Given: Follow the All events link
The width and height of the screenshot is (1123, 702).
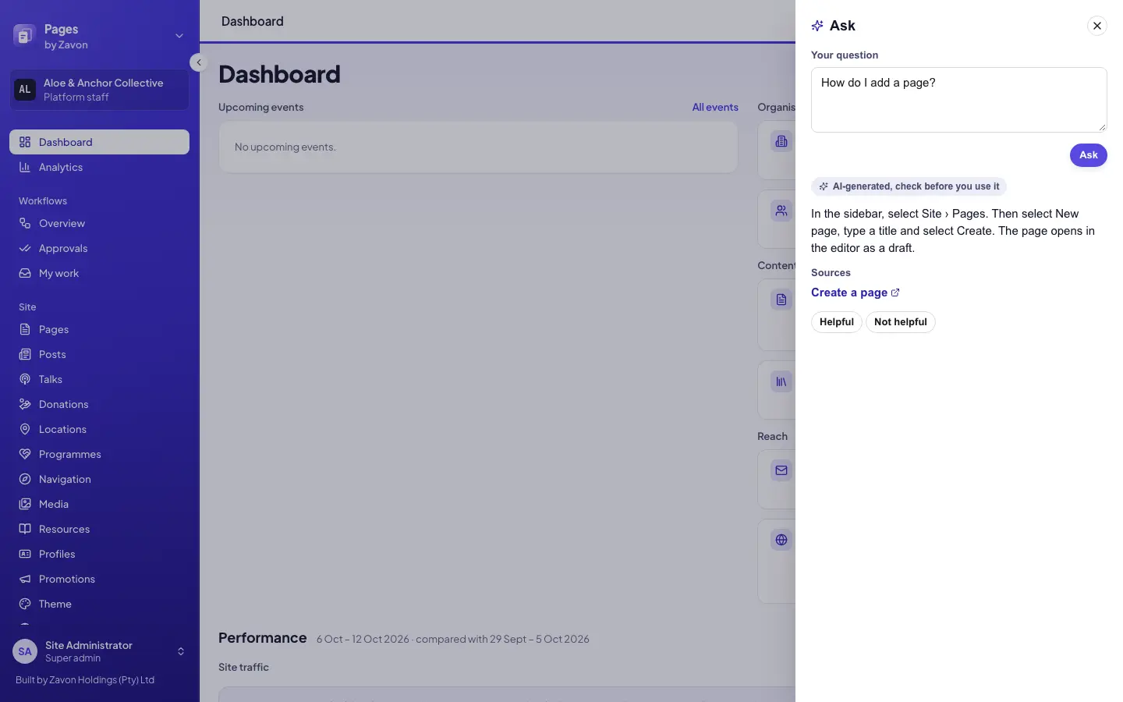Looking at the screenshot, I should tap(715, 108).
